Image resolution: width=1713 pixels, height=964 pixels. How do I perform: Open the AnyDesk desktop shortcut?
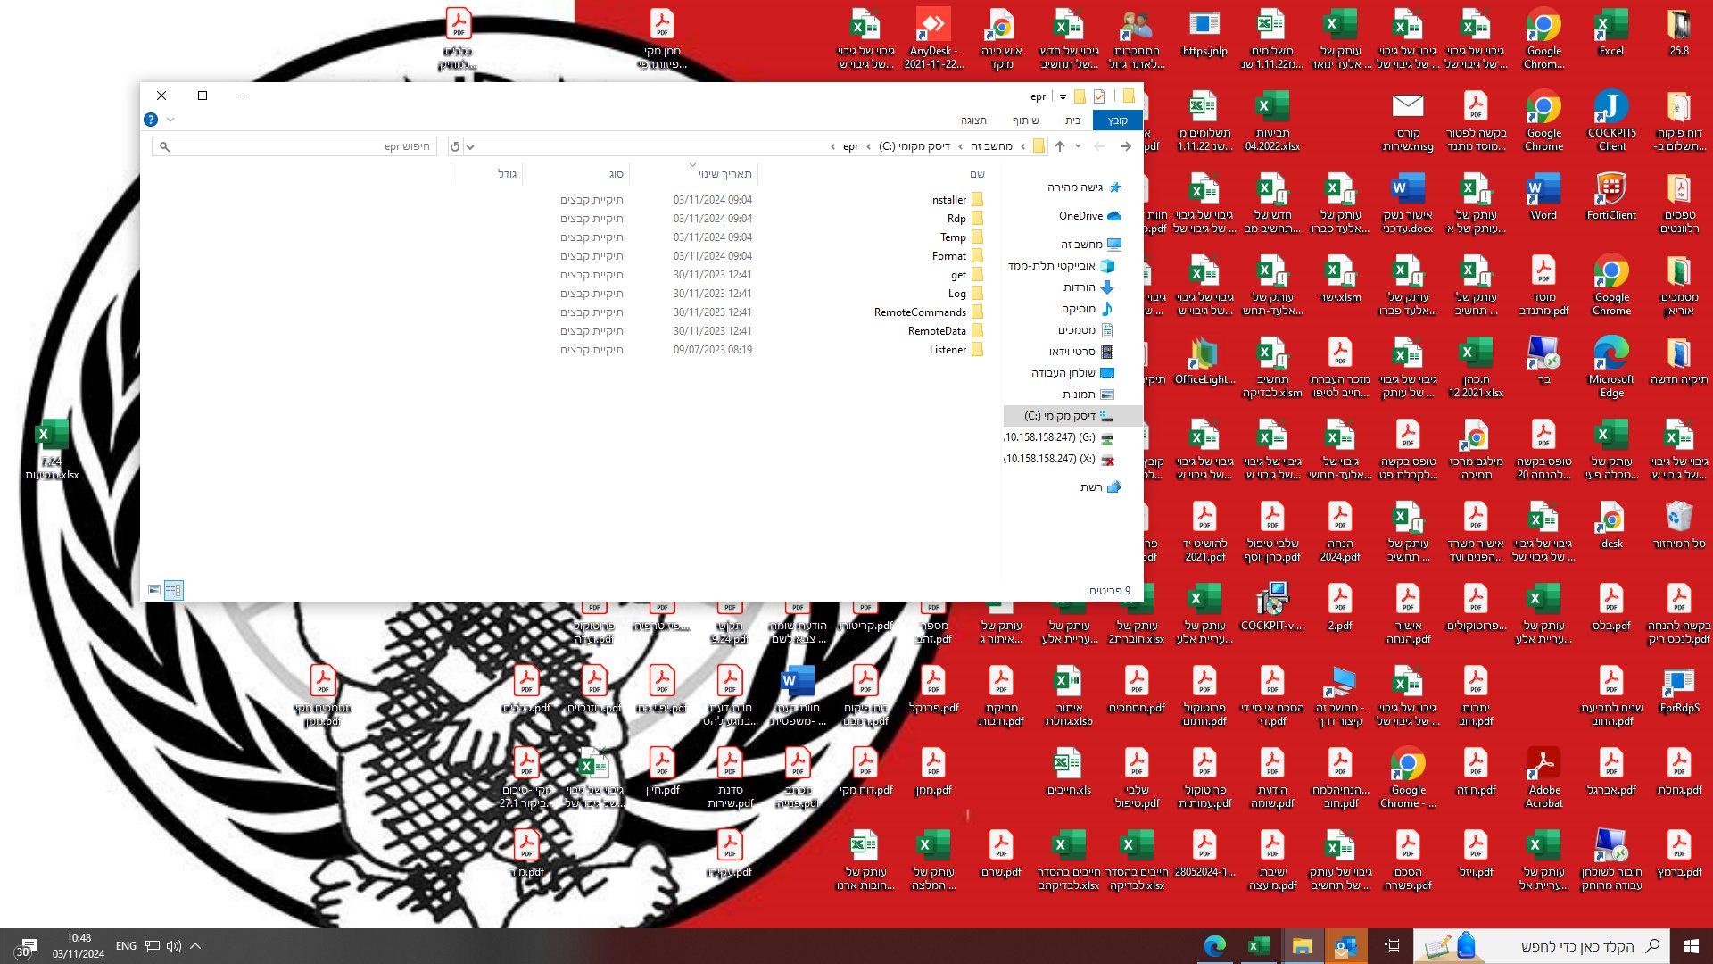[933, 37]
